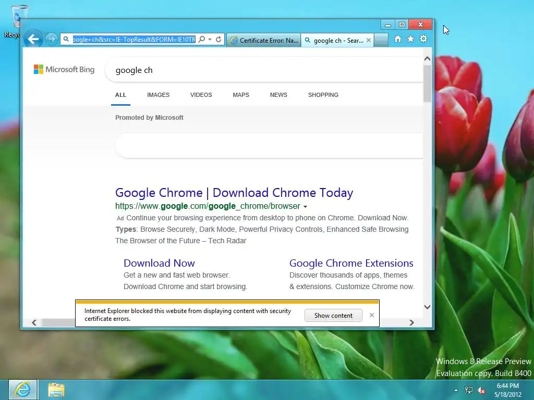The image size is (534, 400).
Task: Refresh the page with the reload icon
Action: click(x=219, y=39)
